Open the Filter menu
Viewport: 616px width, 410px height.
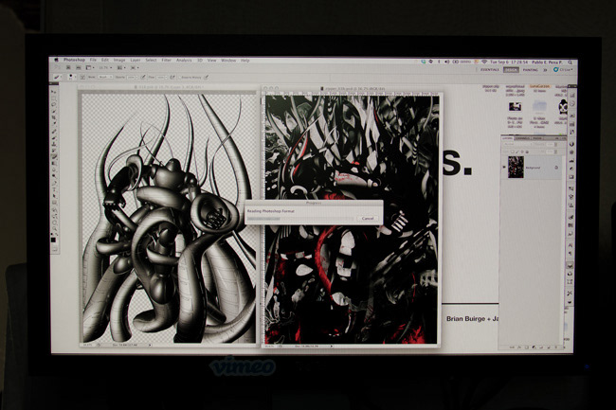tap(167, 60)
